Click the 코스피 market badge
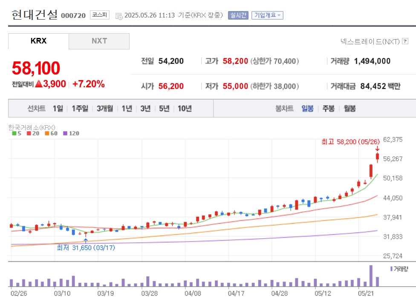This screenshot has height=305, width=416. point(99,15)
